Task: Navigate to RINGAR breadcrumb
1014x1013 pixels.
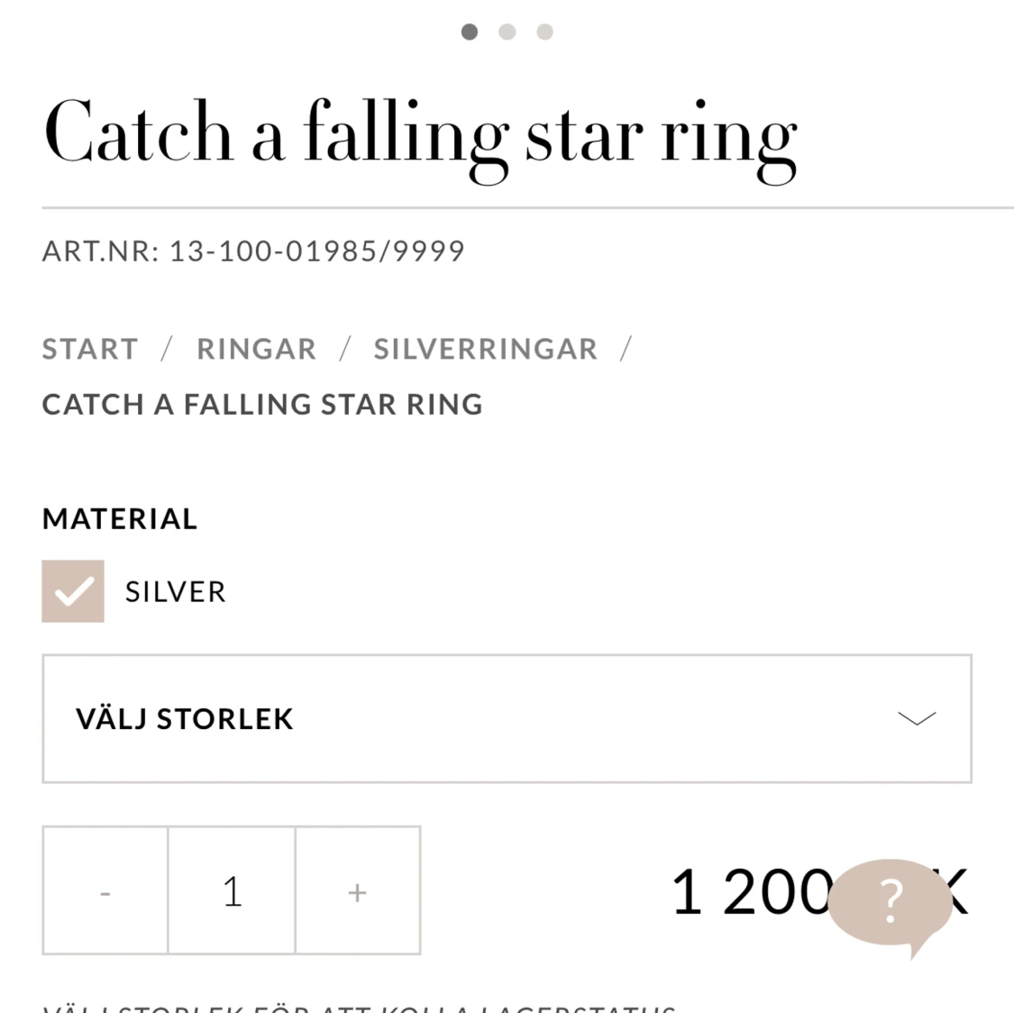Action: 257,349
